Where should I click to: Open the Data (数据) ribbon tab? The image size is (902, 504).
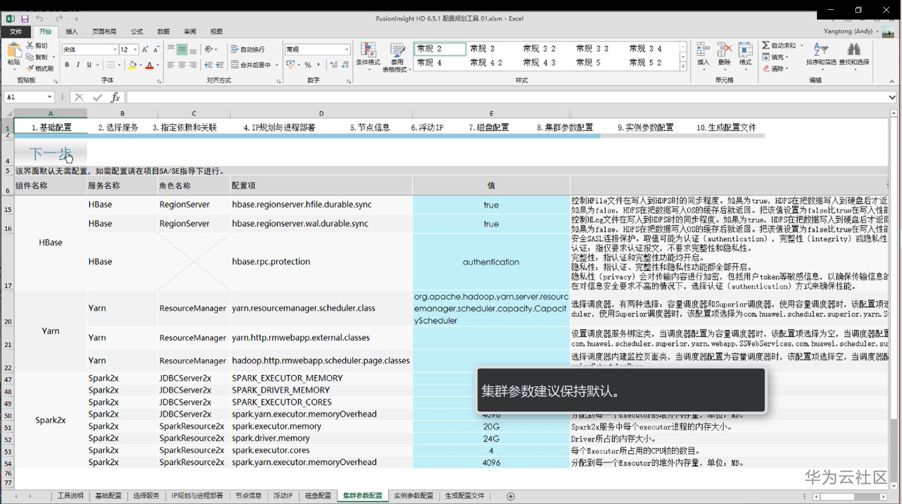click(x=163, y=32)
